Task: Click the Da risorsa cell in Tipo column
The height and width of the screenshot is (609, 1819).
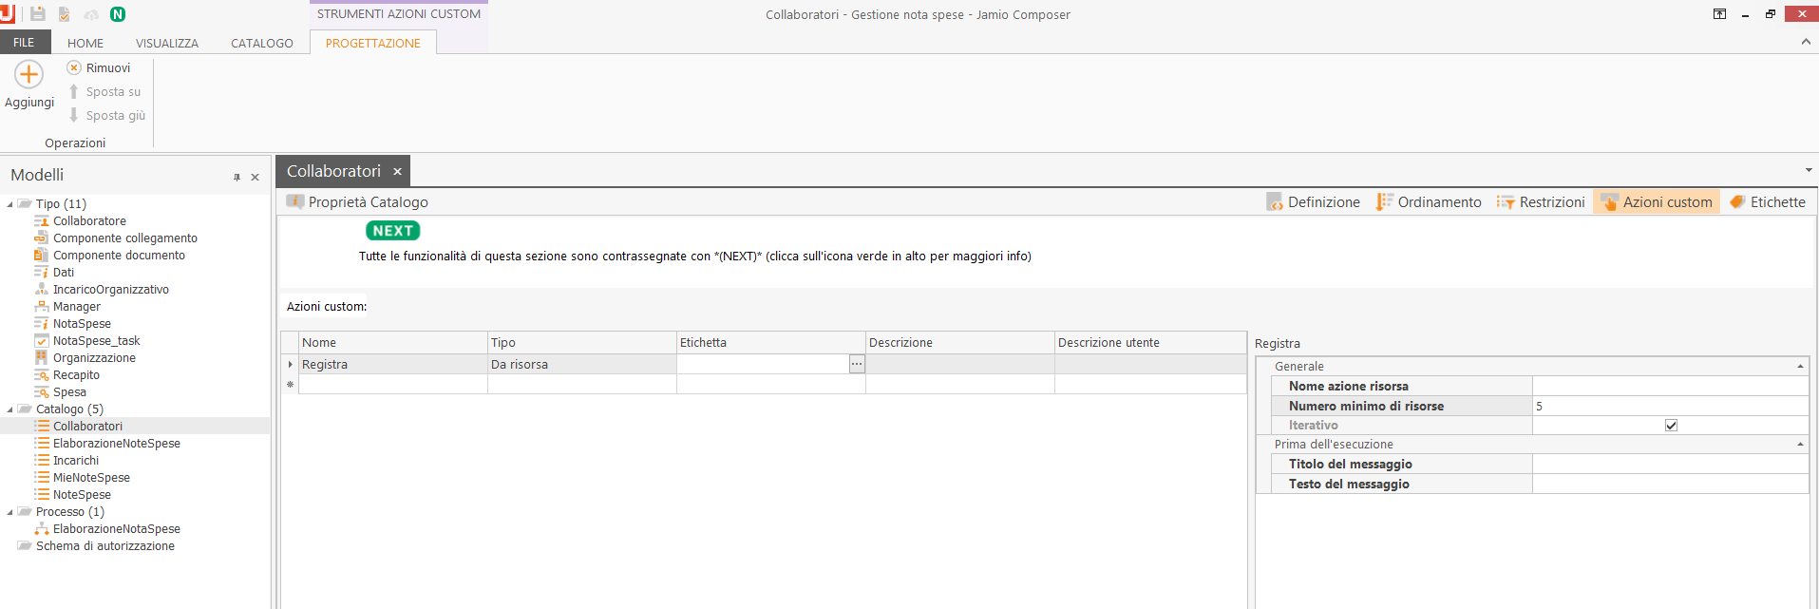Action: click(581, 364)
